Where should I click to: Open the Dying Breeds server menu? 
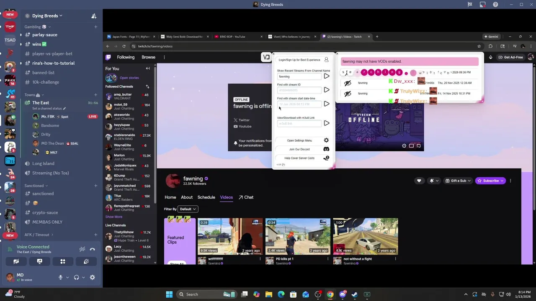point(47,16)
